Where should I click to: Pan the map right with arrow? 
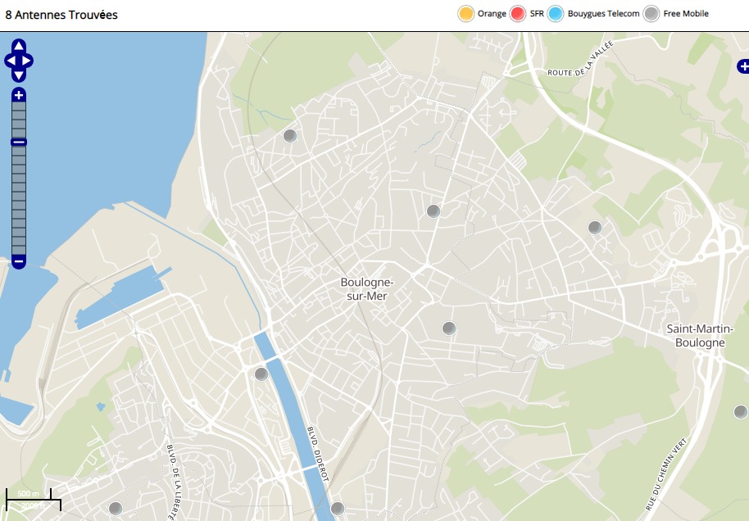[x=28, y=61]
